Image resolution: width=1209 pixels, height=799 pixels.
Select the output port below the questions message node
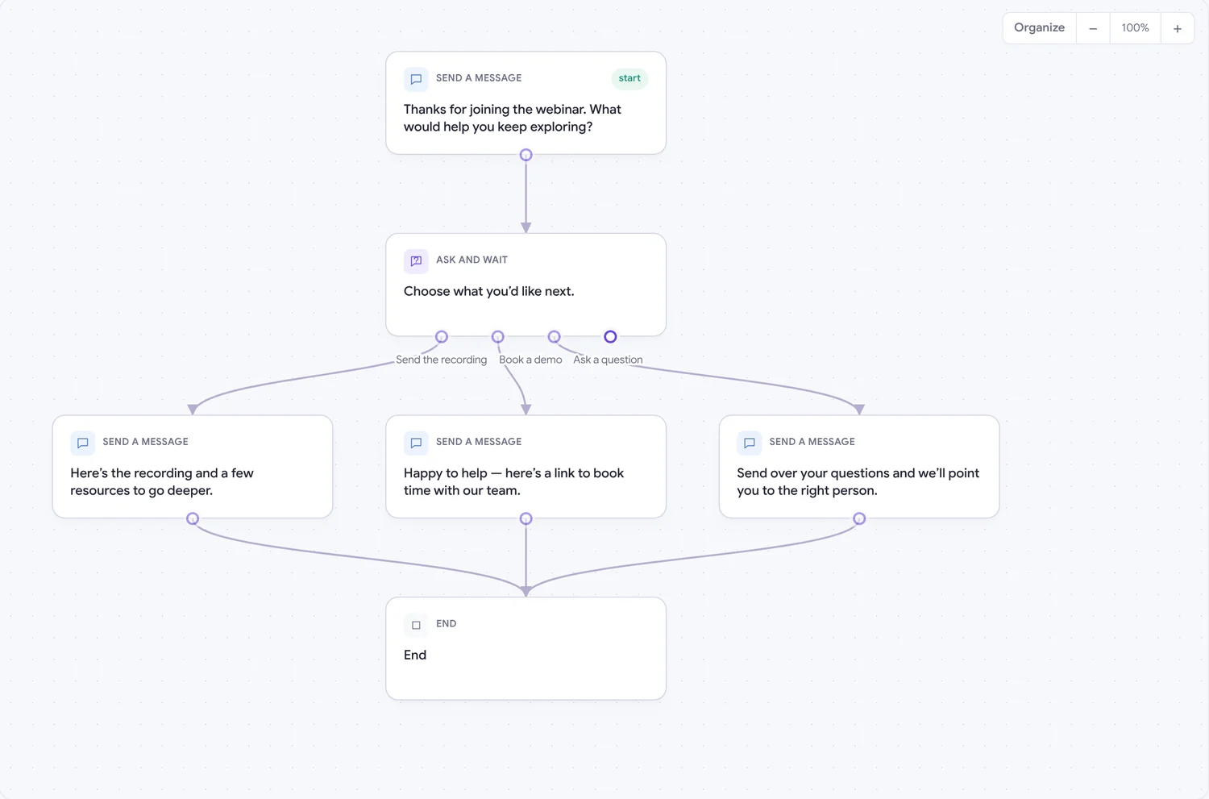(859, 518)
